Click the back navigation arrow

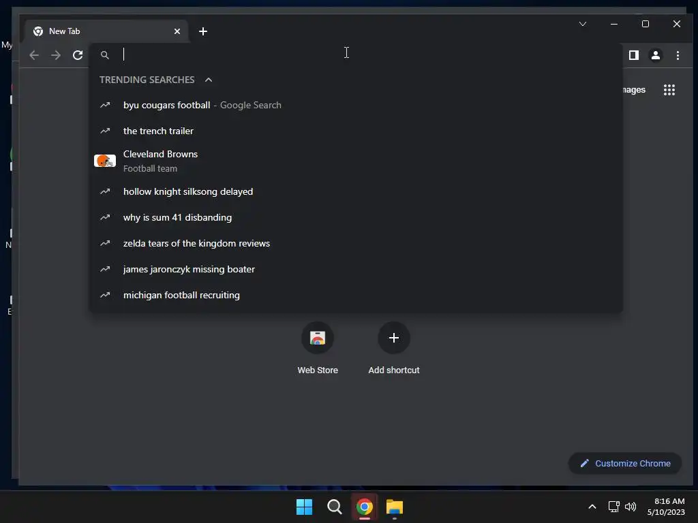(x=34, y=55)
